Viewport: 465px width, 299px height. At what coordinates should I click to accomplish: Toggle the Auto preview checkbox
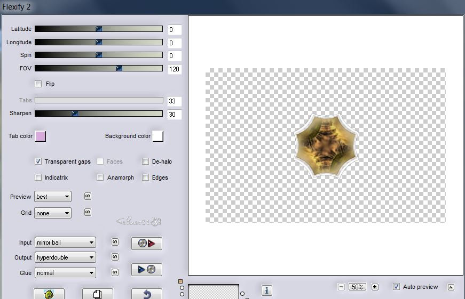pyautogui.click(x=396, y=287)
